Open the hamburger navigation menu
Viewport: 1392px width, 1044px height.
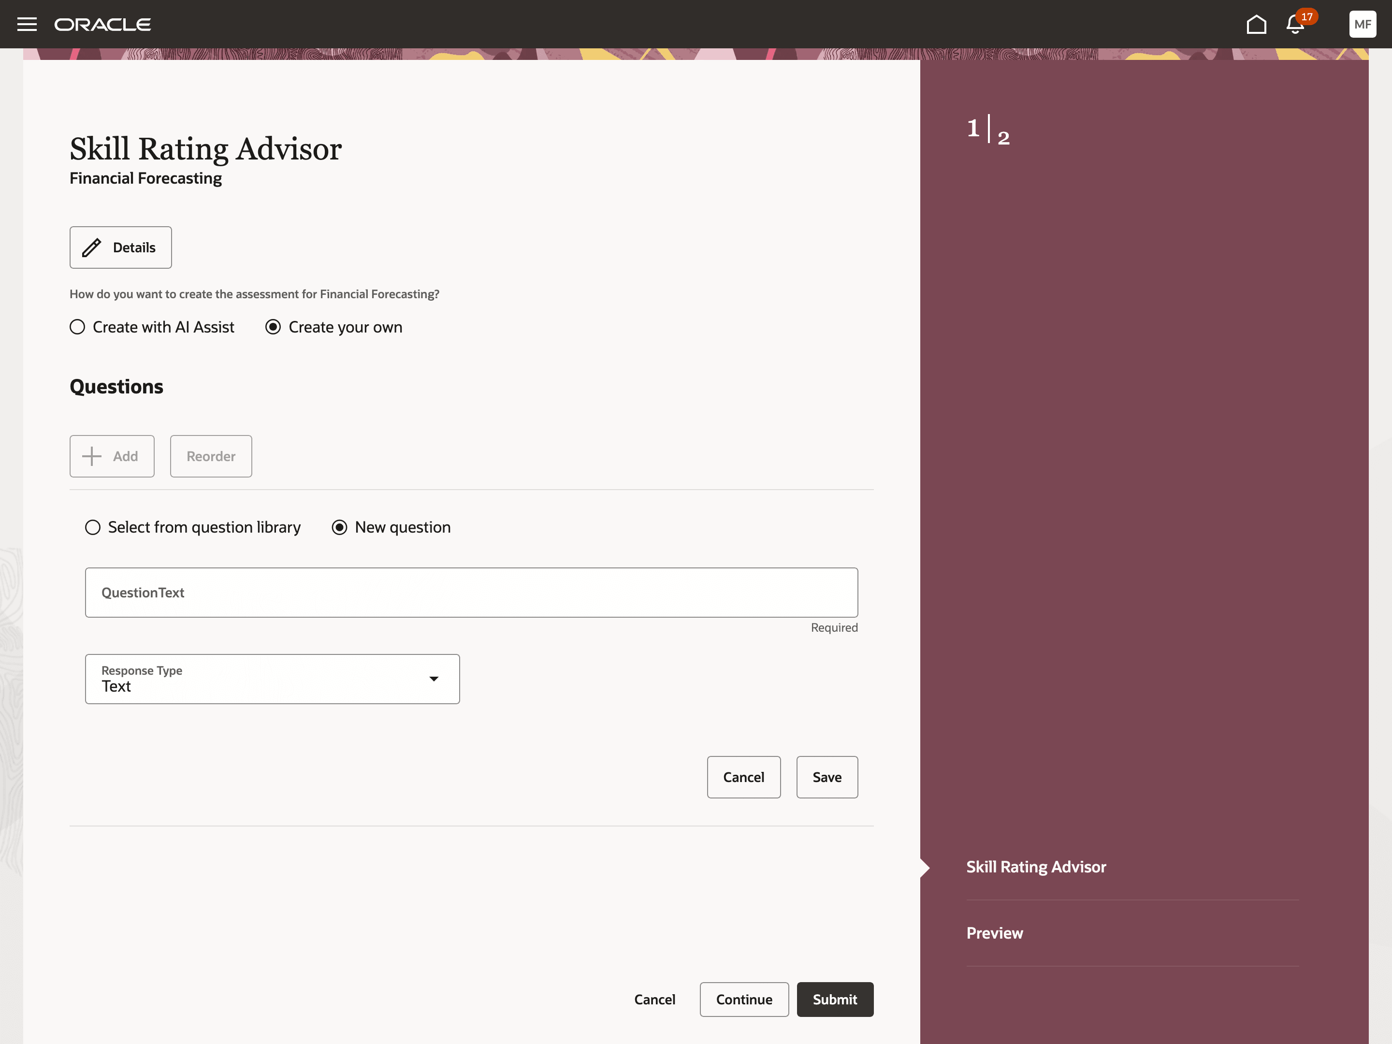click(27, 24)
